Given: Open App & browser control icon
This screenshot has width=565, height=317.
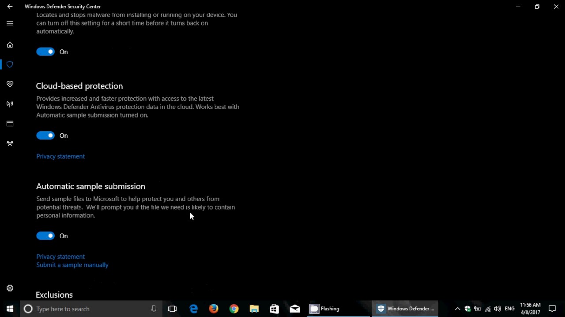Looking at the screenshot, I should point(10,124).
